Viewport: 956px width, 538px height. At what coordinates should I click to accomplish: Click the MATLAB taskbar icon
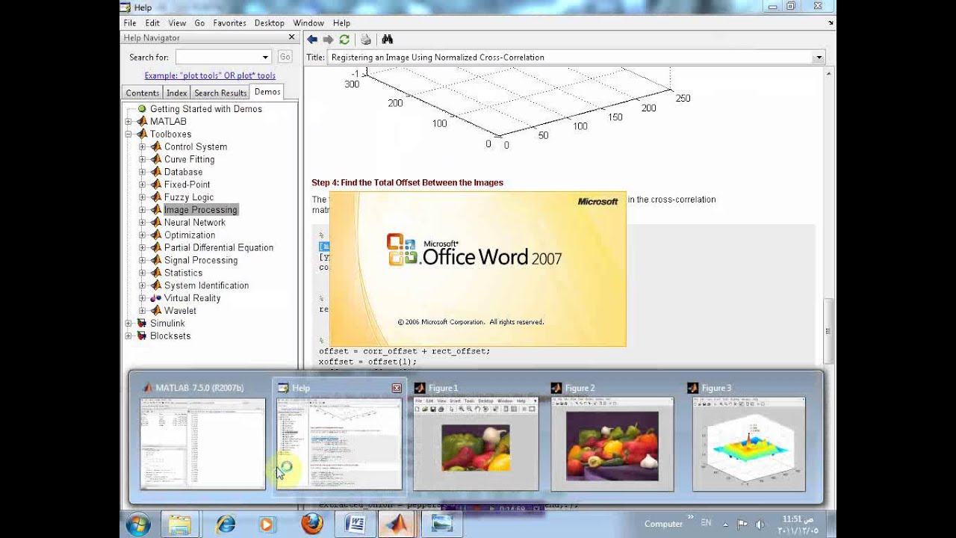(397, 525)
